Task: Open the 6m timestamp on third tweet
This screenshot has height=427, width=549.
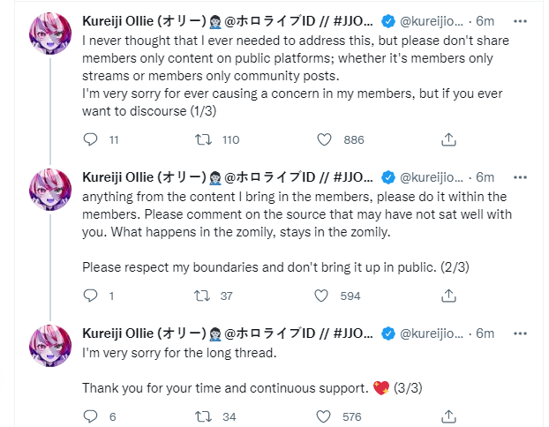Action: [486, 333]
